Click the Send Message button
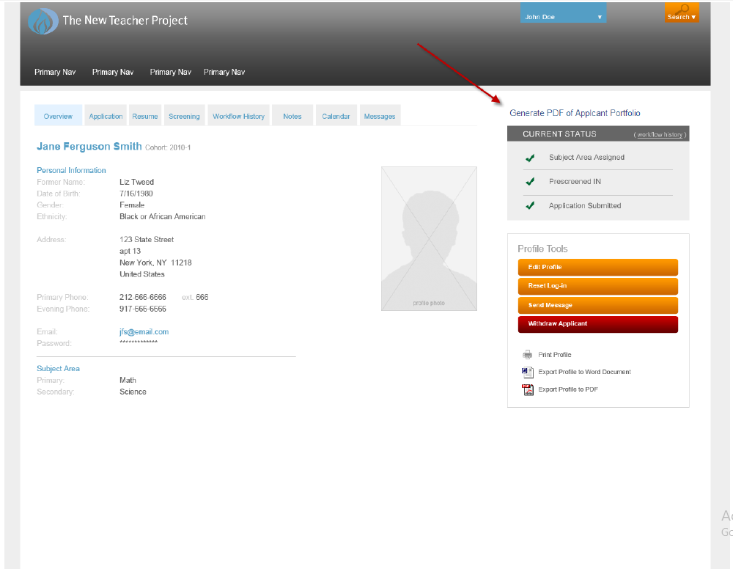Image resolution: width=733 pixels, height=569 pixels. (598, 305)
